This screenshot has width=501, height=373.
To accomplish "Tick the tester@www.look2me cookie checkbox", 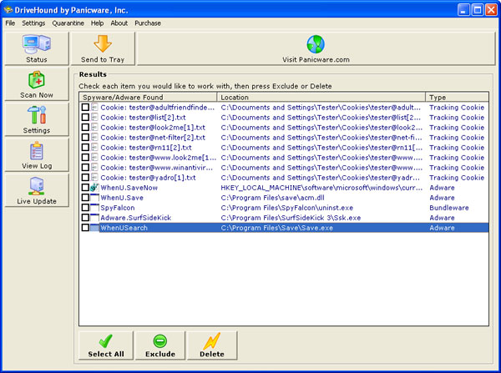I will pyautogui.click(x=85, y=158).
